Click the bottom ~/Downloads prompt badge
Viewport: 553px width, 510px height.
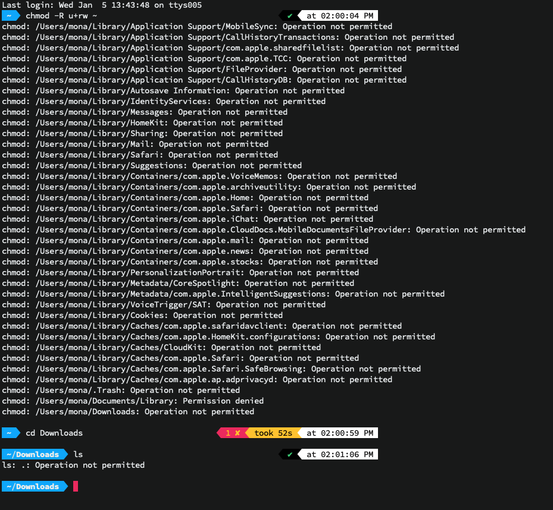click(34, 486)
